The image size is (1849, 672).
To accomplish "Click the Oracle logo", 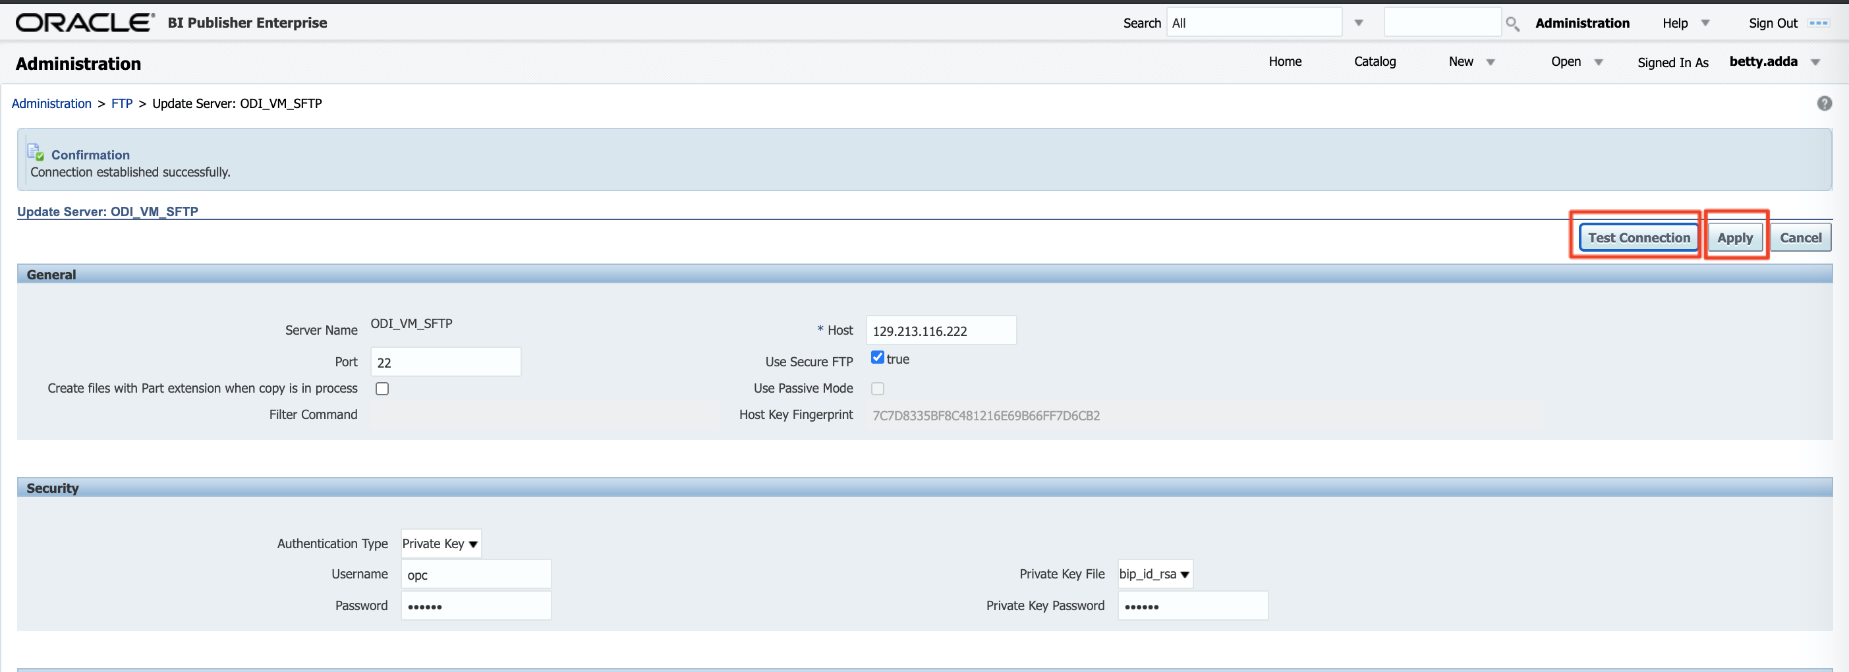I will (x=85, y=22).
